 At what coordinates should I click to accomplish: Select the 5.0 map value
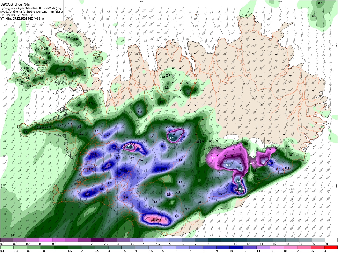(x=141, y=160)
